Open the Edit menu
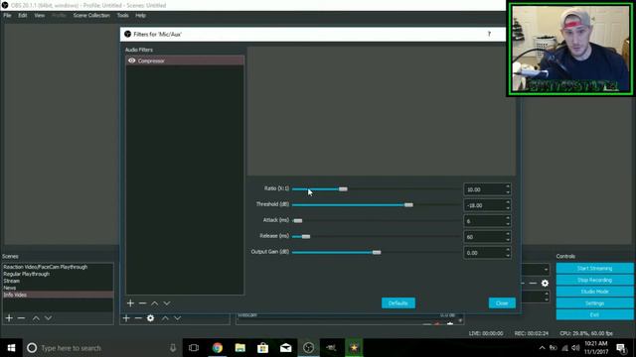Screen dimensions: 636x357 23,16
